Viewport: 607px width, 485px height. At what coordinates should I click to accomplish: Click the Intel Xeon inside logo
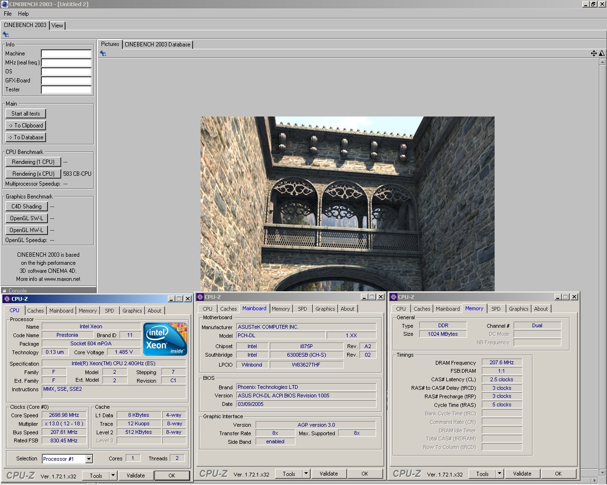point(165,339)
